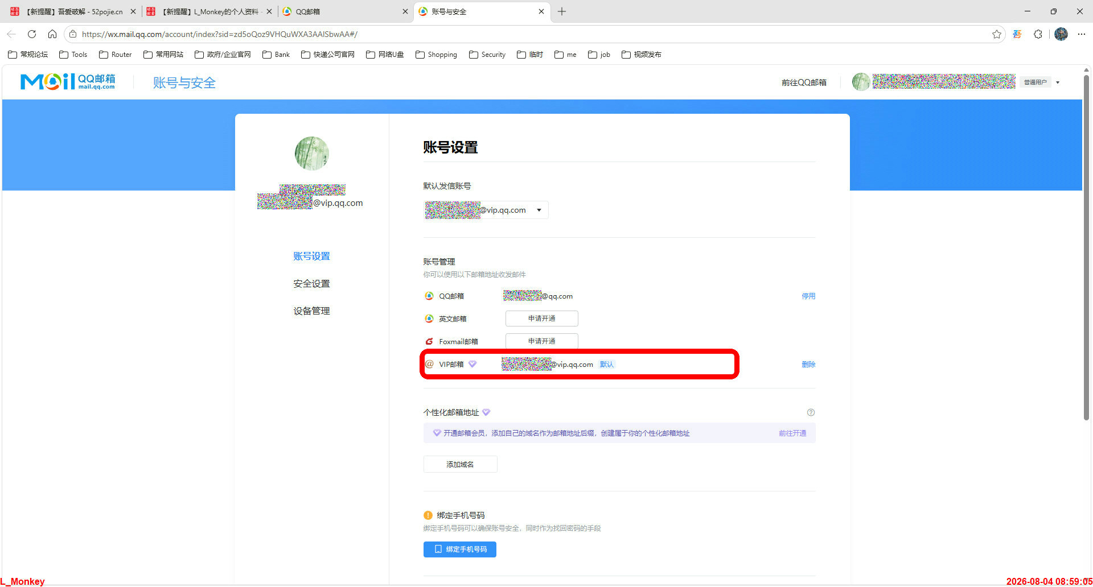Open the 临时 bookmarks folder
The height and width of the screenshot is (587, 1093).
(x=530, y=55)
